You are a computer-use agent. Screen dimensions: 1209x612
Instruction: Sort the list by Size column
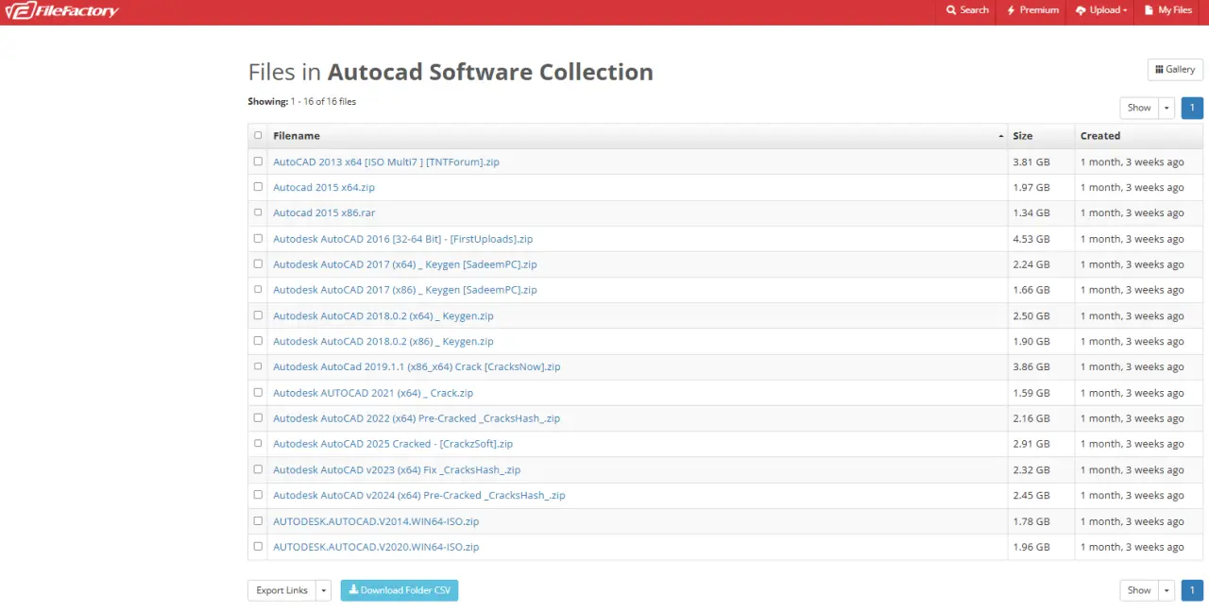[1022, 136]
